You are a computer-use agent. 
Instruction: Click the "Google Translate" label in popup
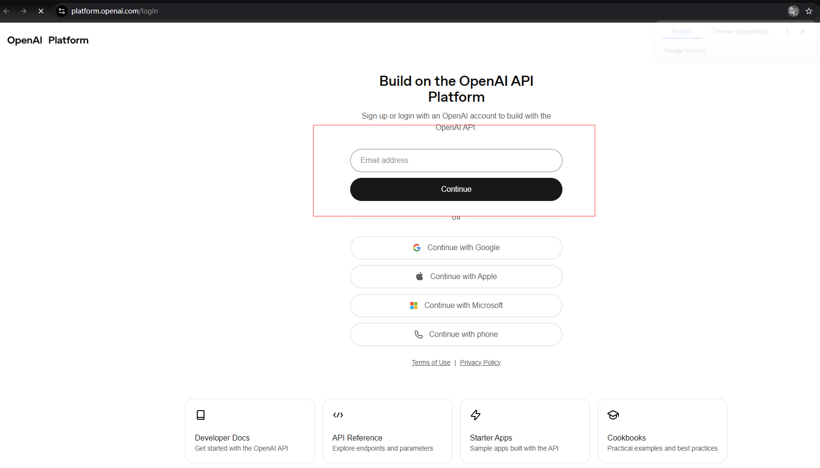[x=685, y=51]
